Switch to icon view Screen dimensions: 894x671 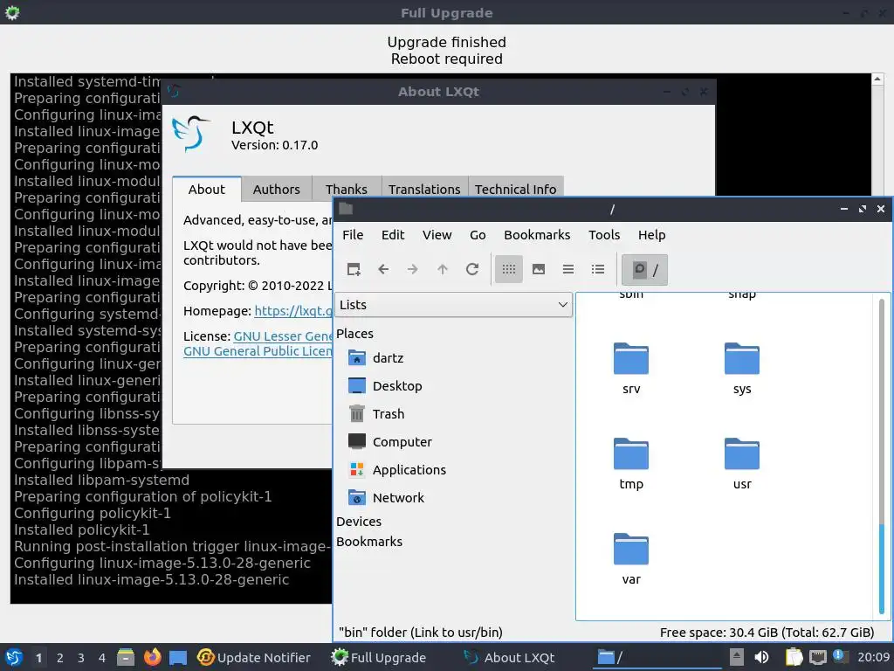click(509, 269)
